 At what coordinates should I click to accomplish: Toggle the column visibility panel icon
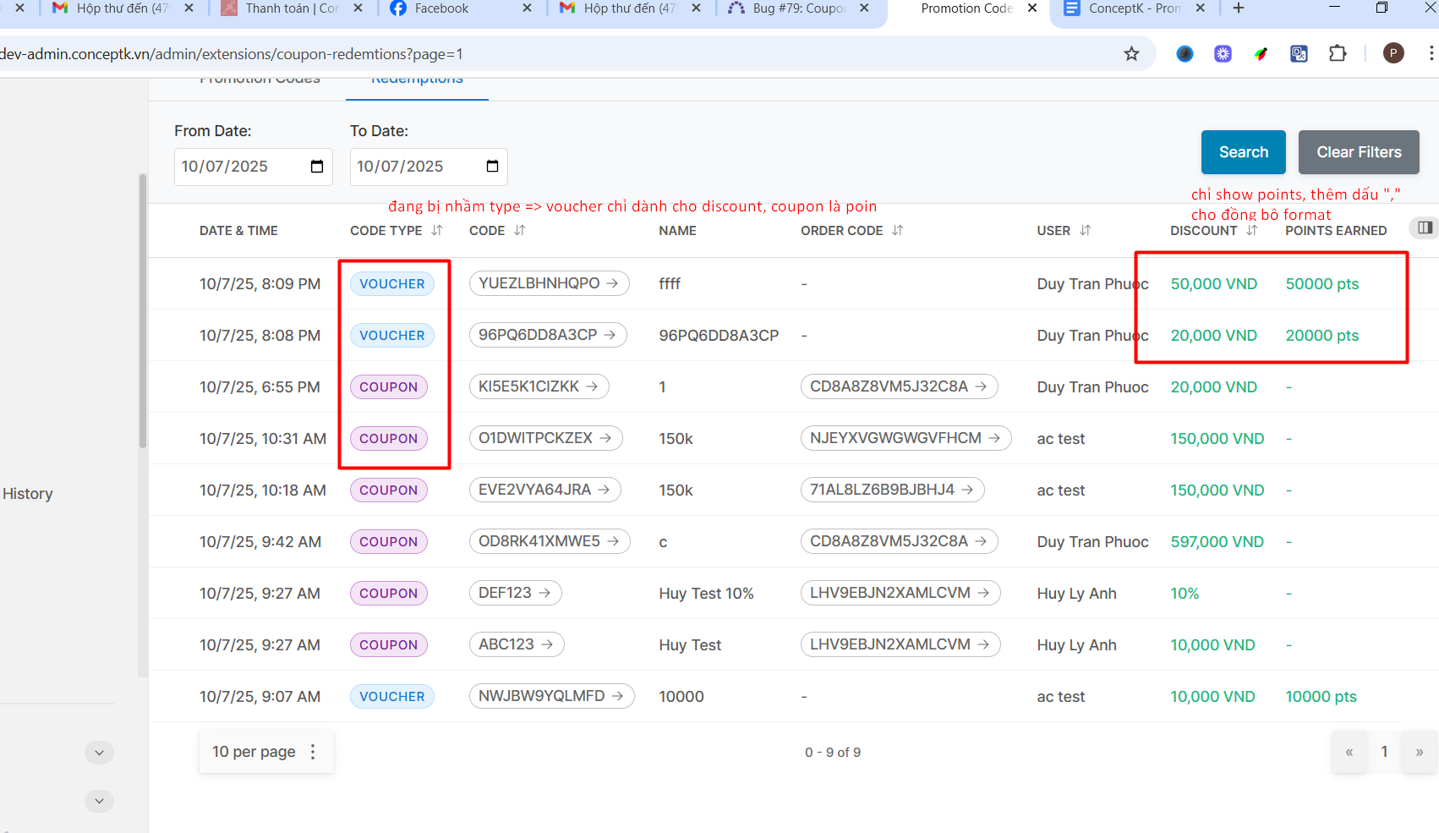click(x=1425, y=227)
